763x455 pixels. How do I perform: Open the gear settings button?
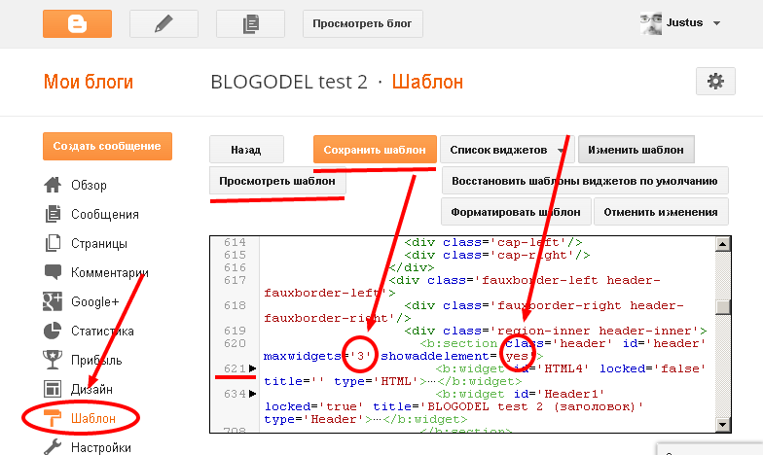715,81
